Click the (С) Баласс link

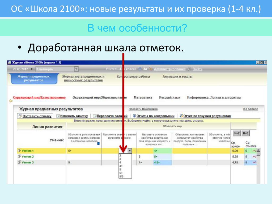coord(250,109)
